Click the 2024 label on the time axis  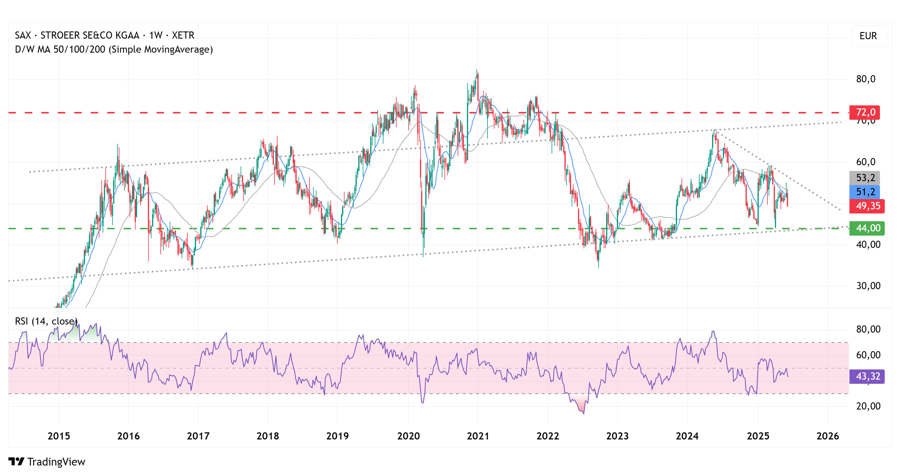687,436
